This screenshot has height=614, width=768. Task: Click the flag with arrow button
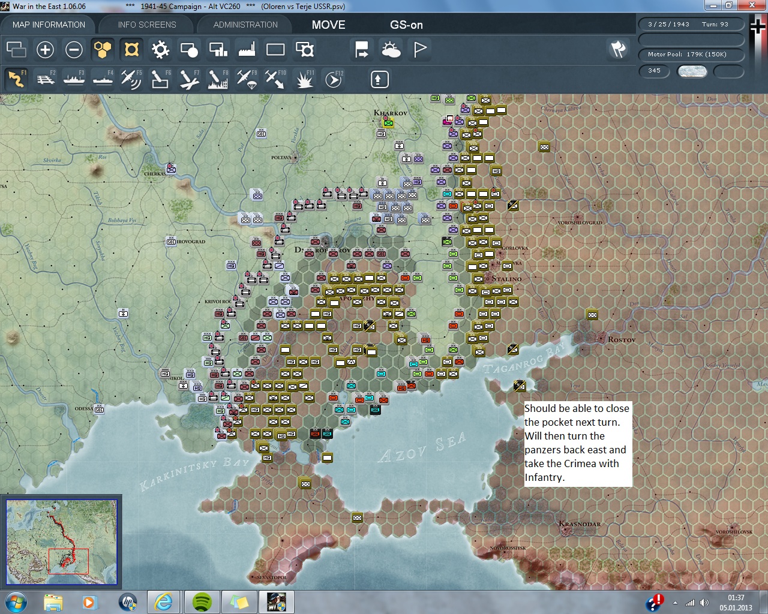[362, 50]
